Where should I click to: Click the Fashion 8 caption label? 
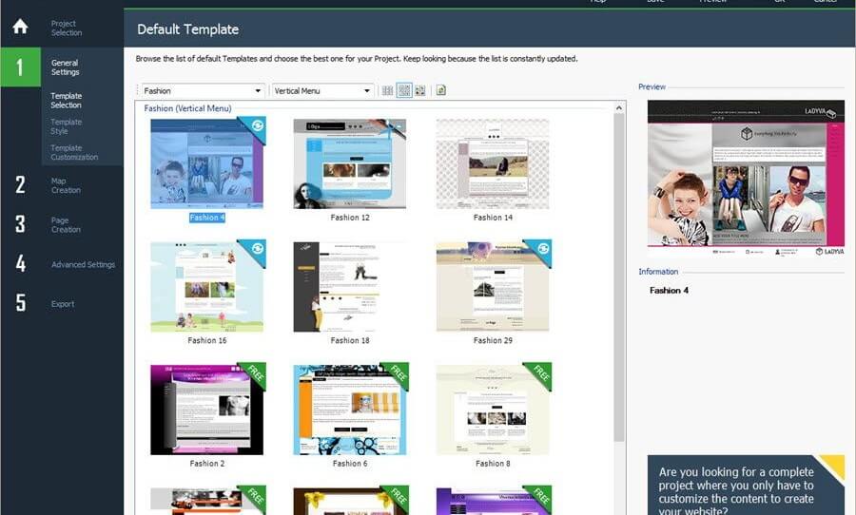[x=493, y=464]
